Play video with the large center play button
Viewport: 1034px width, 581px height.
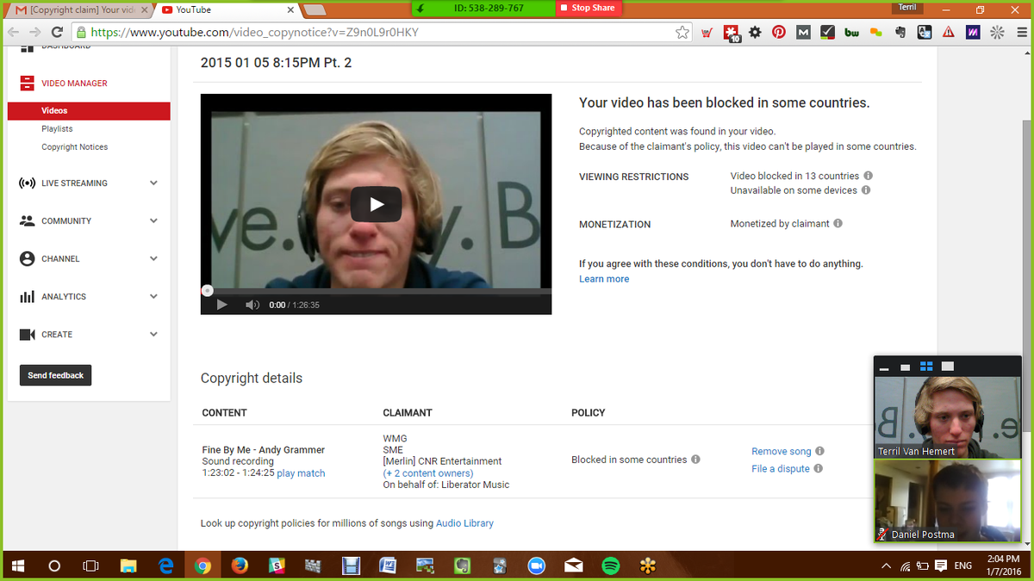[376, 204]
